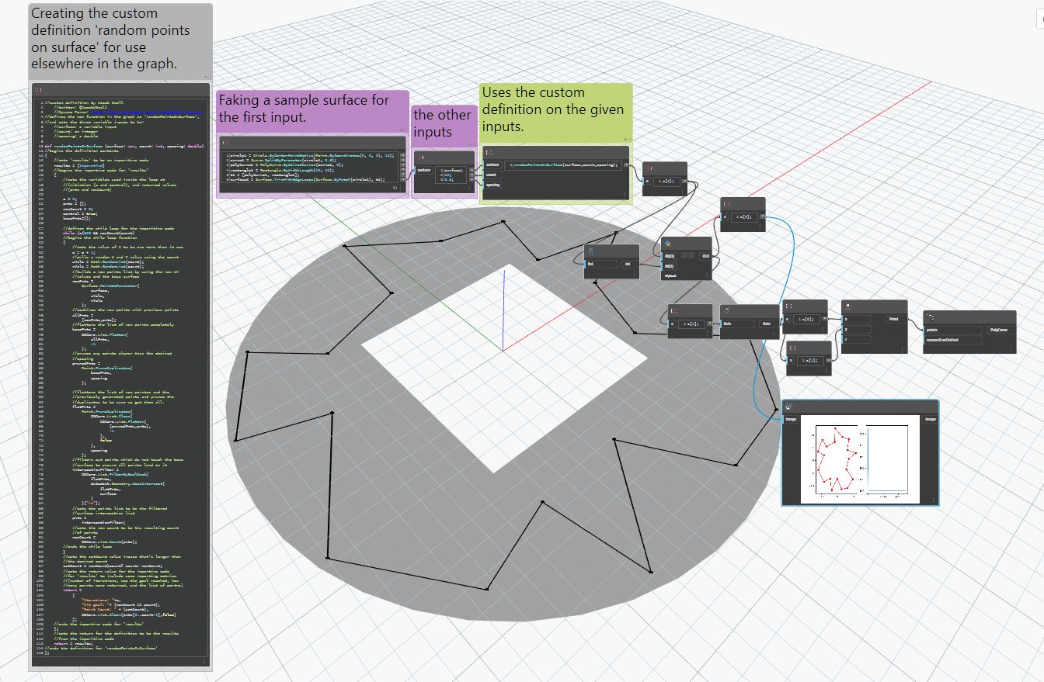Click the 'the other inputs' group title
The width and height of the screenshot is (1044, 682).
pyautogui.click(x=443, y=123)
